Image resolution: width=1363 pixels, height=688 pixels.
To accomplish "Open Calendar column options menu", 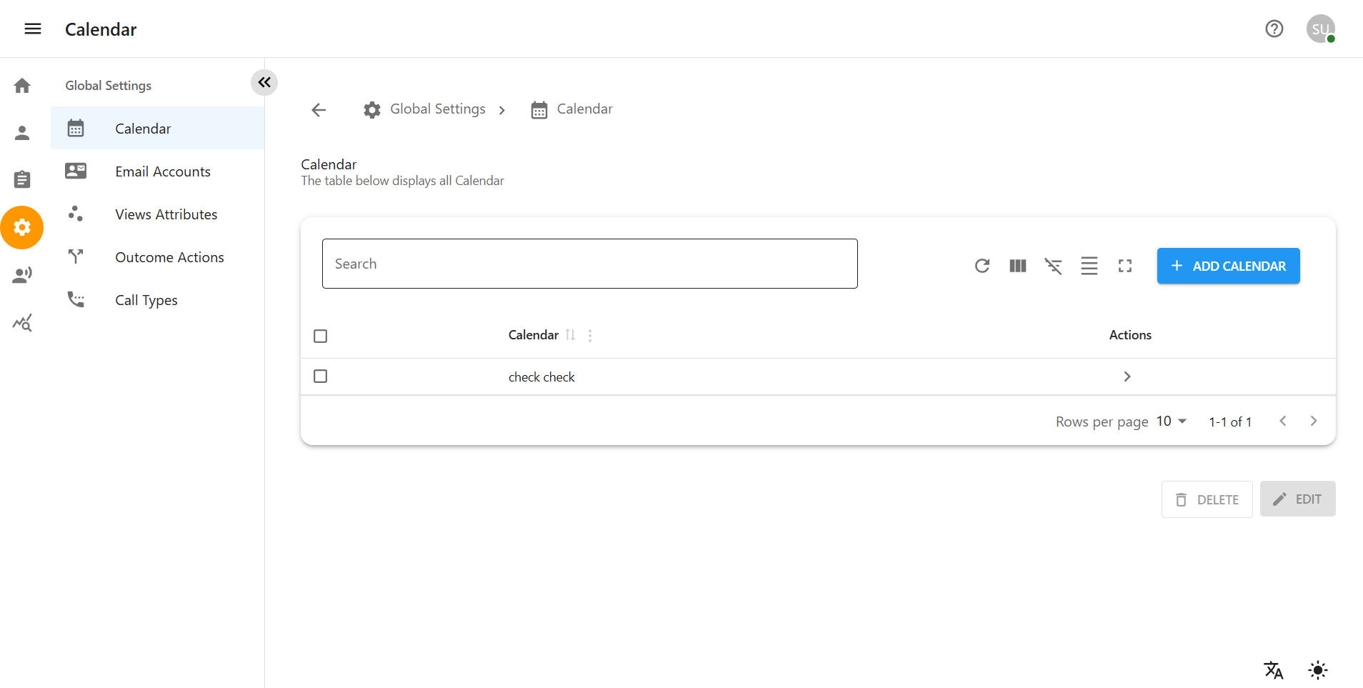I will (590, 335).
